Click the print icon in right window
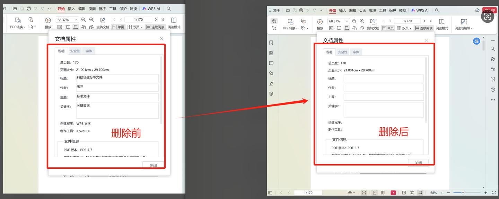 pyautogui.click(x=301, y=10)
